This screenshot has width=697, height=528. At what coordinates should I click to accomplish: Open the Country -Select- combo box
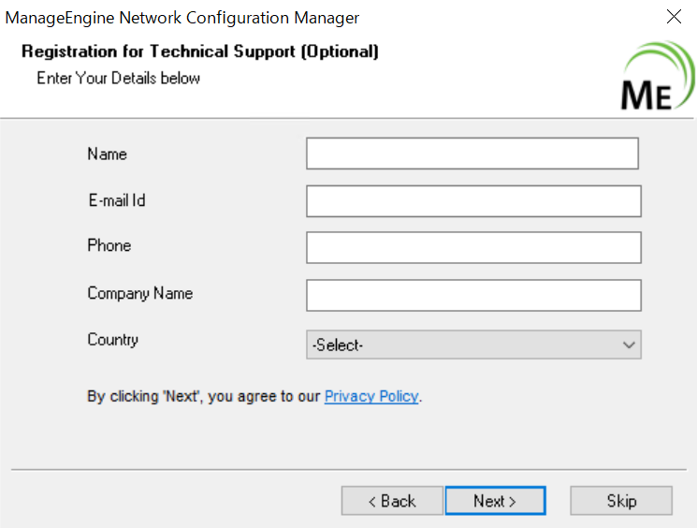(x=463, y=345)
